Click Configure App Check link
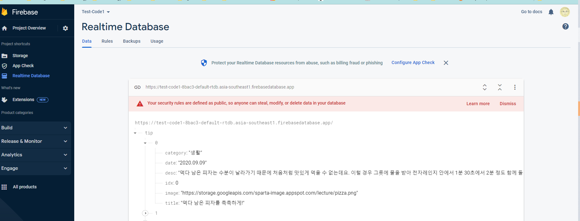The width and height of the screenshot is (580, 221). click(x=413, y=62)
